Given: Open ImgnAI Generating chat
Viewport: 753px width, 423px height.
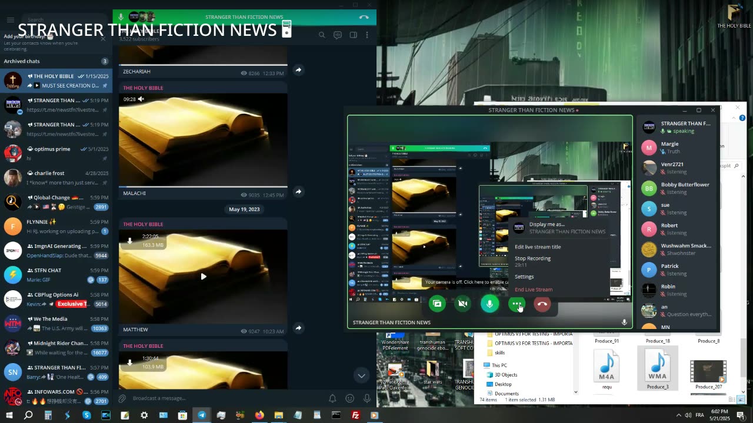Looking at the screenshot, I should pos(56,251).
